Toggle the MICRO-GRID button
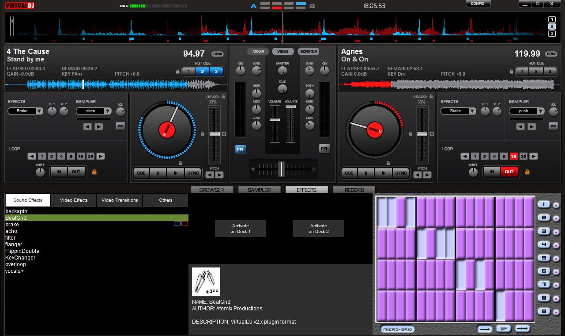 397,329
